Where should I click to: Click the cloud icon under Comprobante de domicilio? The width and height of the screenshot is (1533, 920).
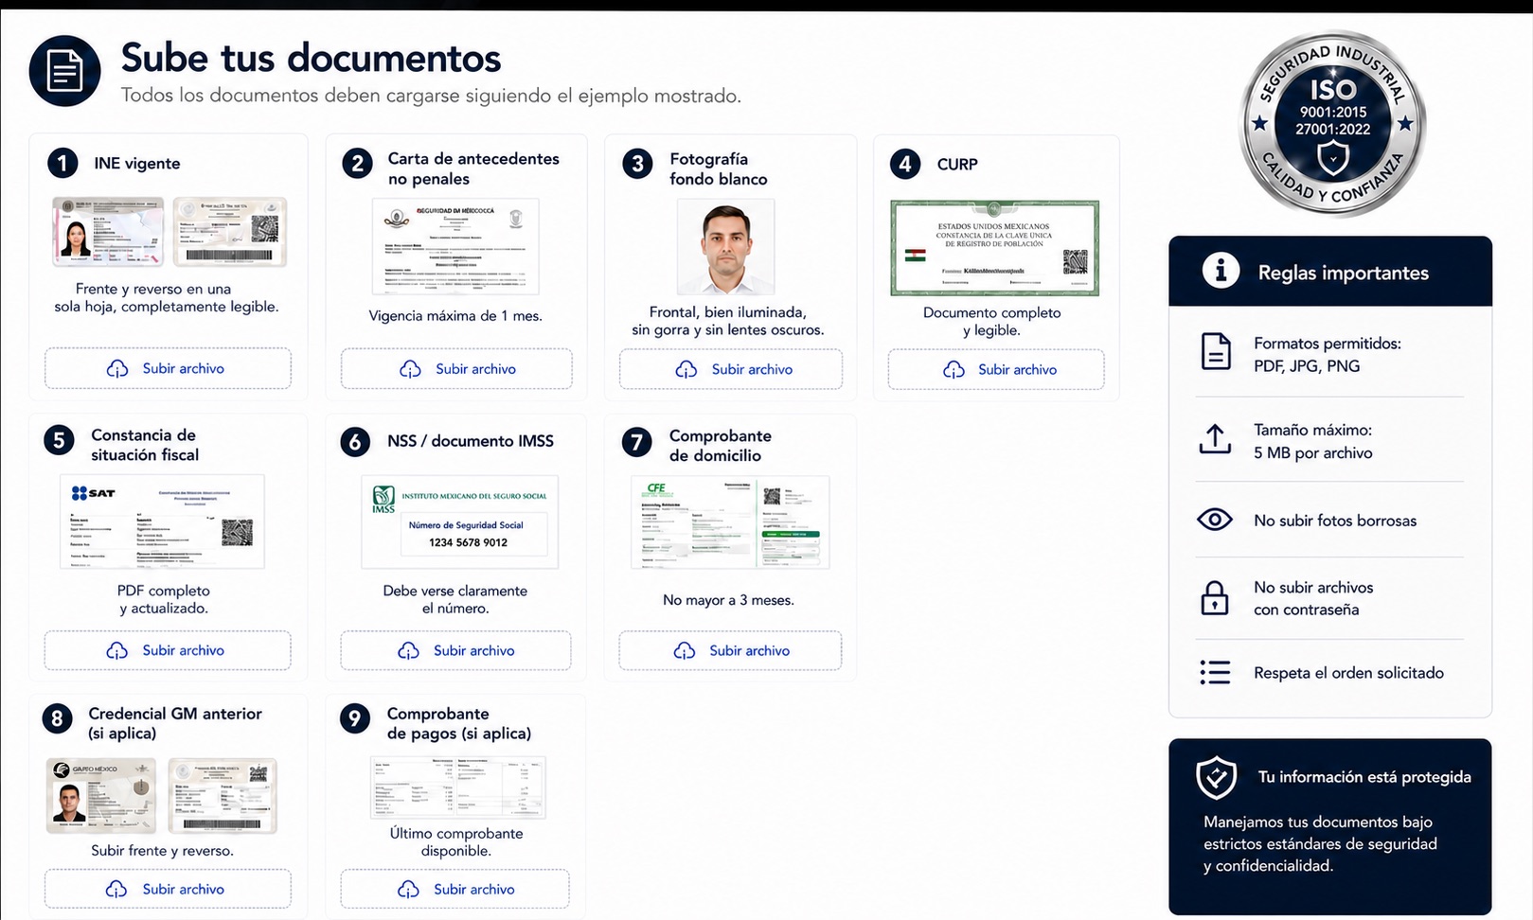point(685,650)
